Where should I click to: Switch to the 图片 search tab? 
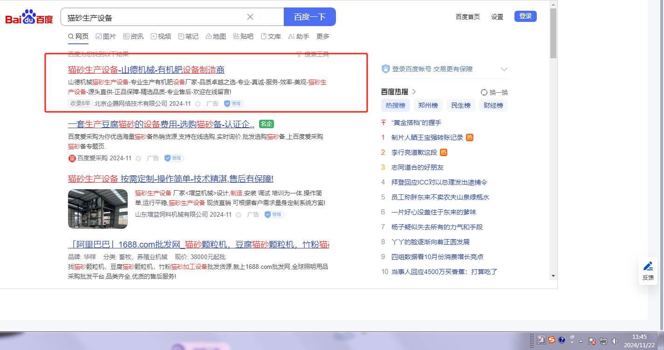(106, 36)
